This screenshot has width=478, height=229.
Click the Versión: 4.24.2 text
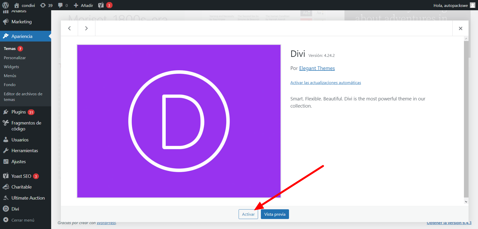pos(321,55)
